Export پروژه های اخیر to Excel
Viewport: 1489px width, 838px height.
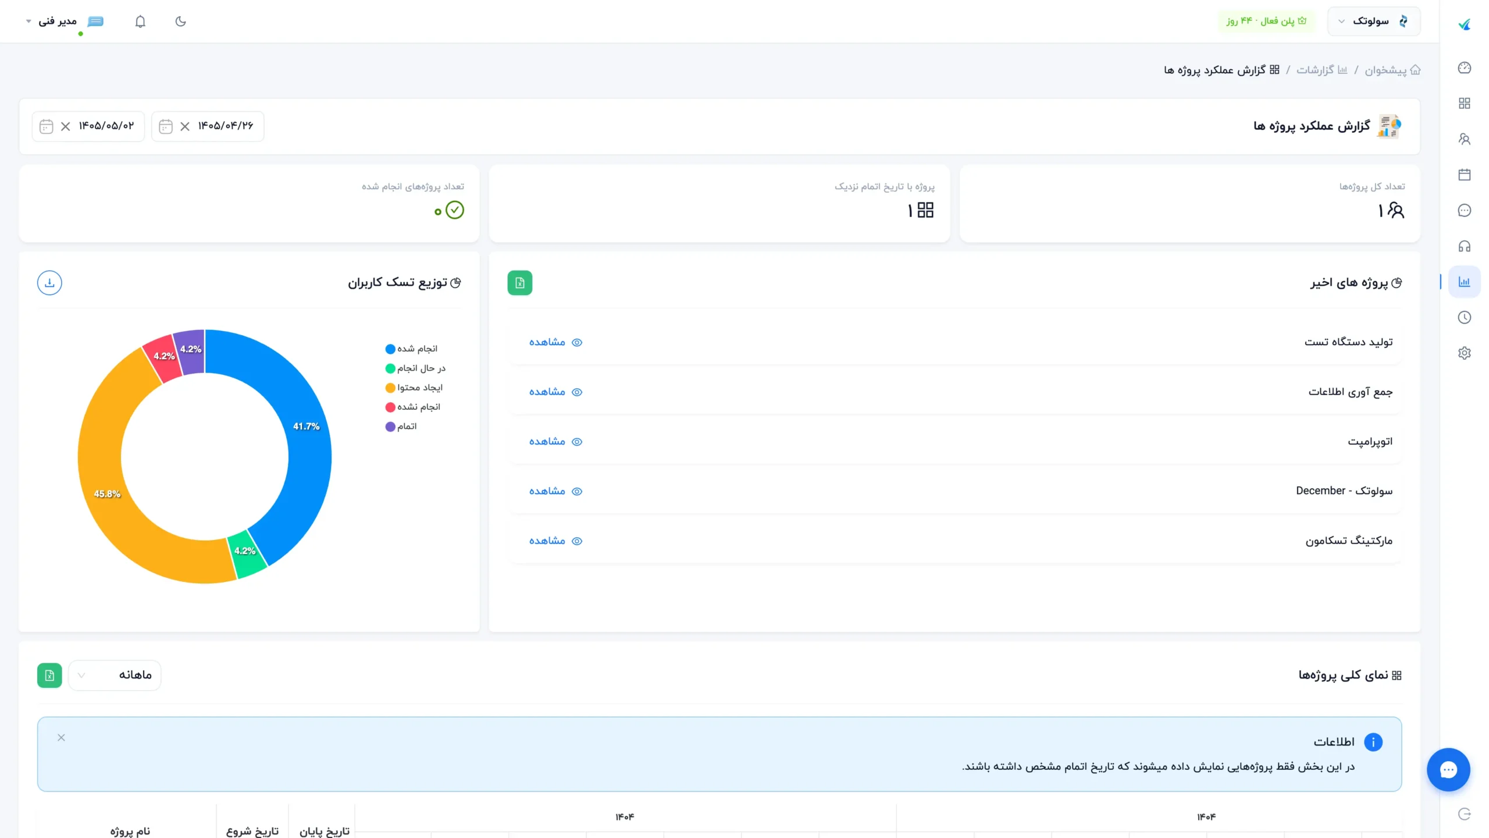tap(519, 283)
